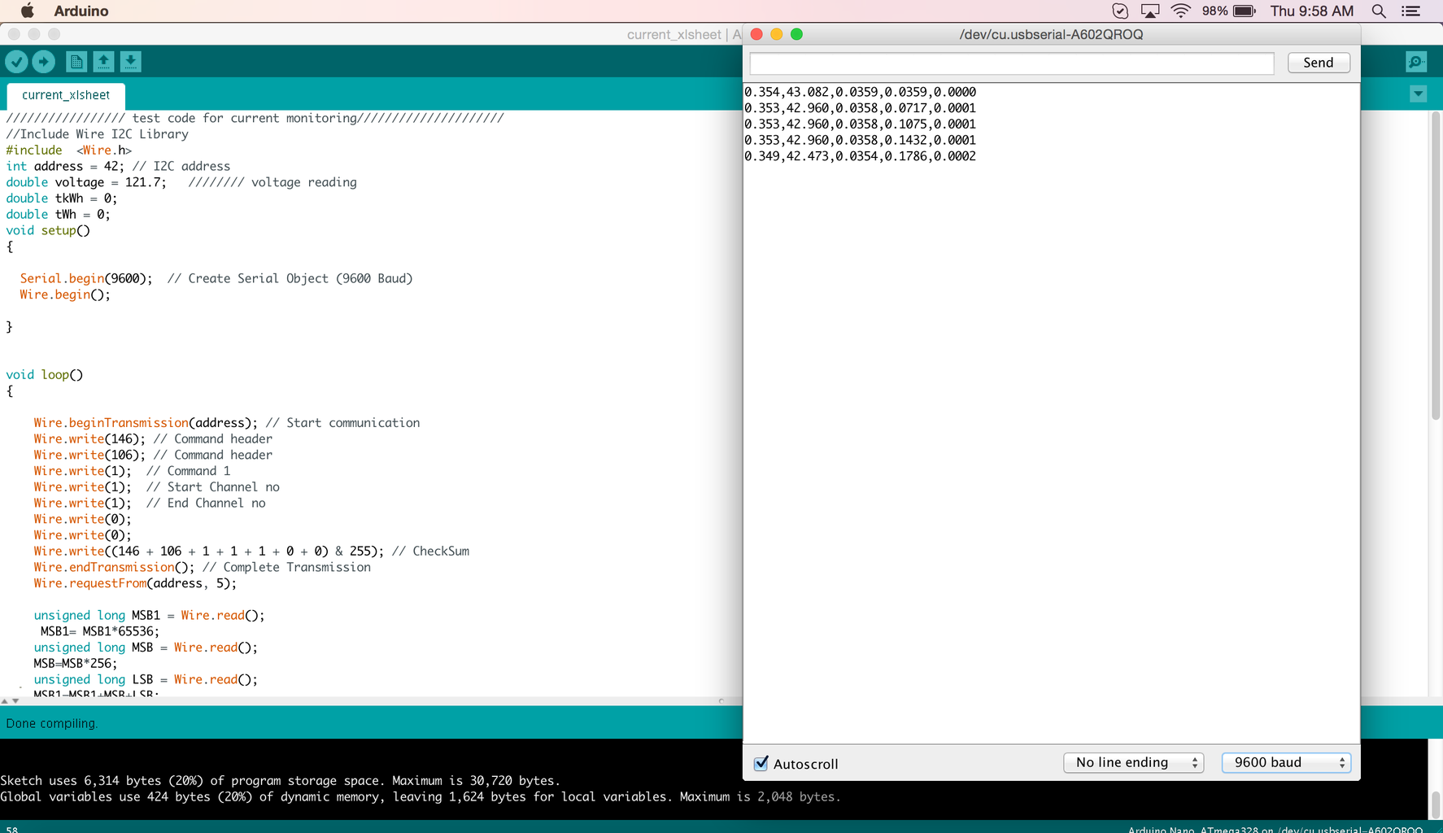Viewport: 1443px width, 833px height.
Task: Minimize the serial monitor window
Action: (x=777, y=34)
